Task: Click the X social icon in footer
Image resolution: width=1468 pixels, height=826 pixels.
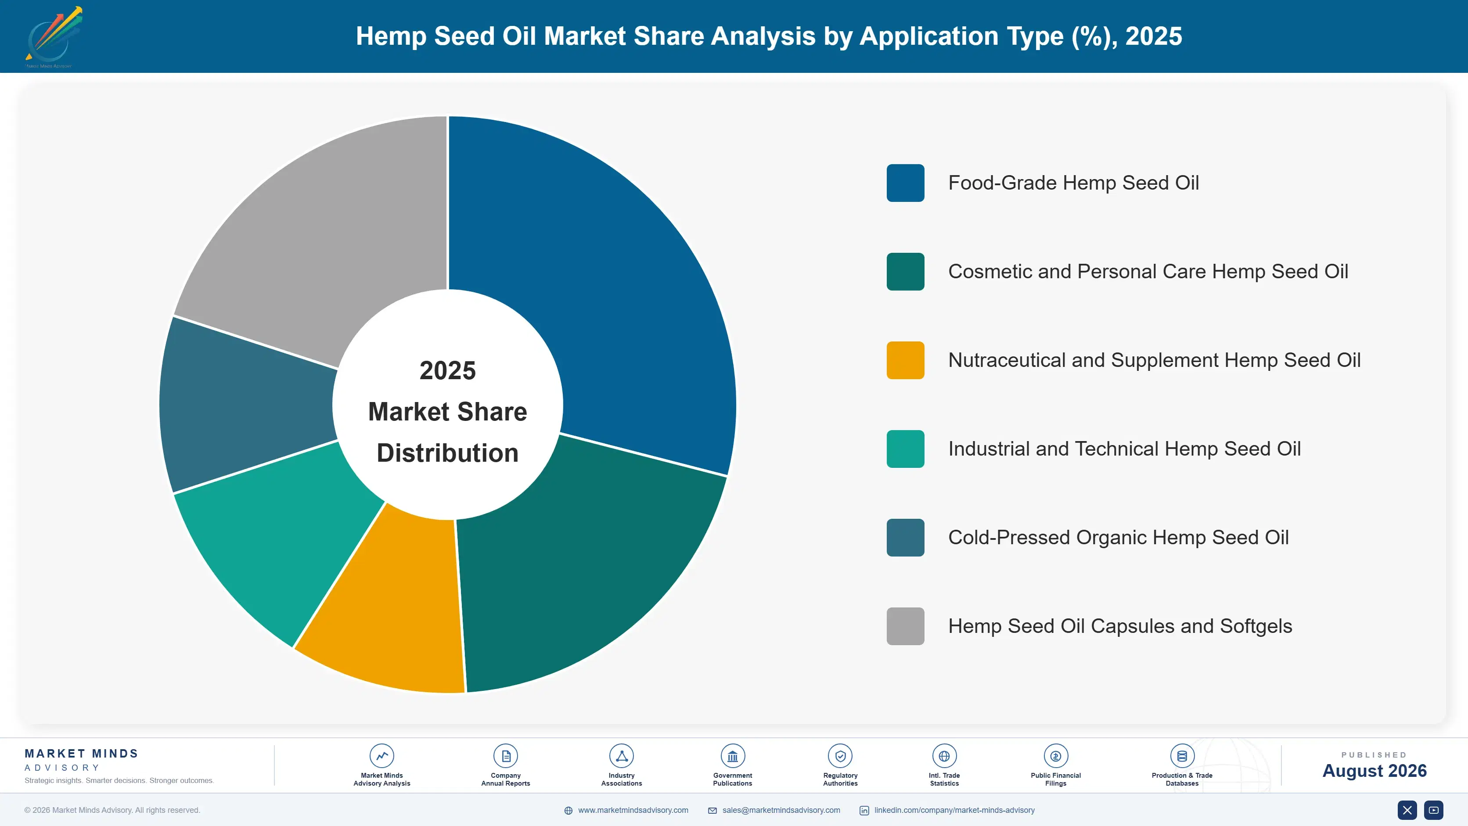Action: 1407,810
